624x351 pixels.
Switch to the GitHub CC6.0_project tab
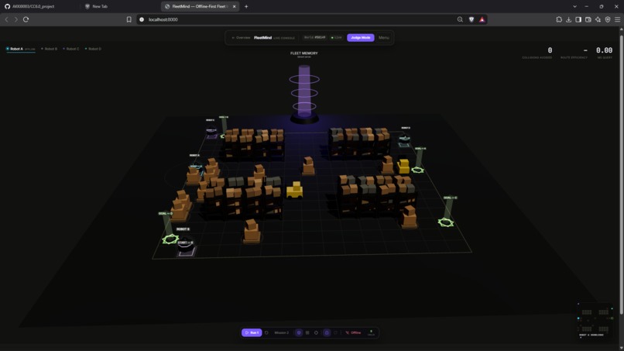pyautogui.click(x=39, y=6)
